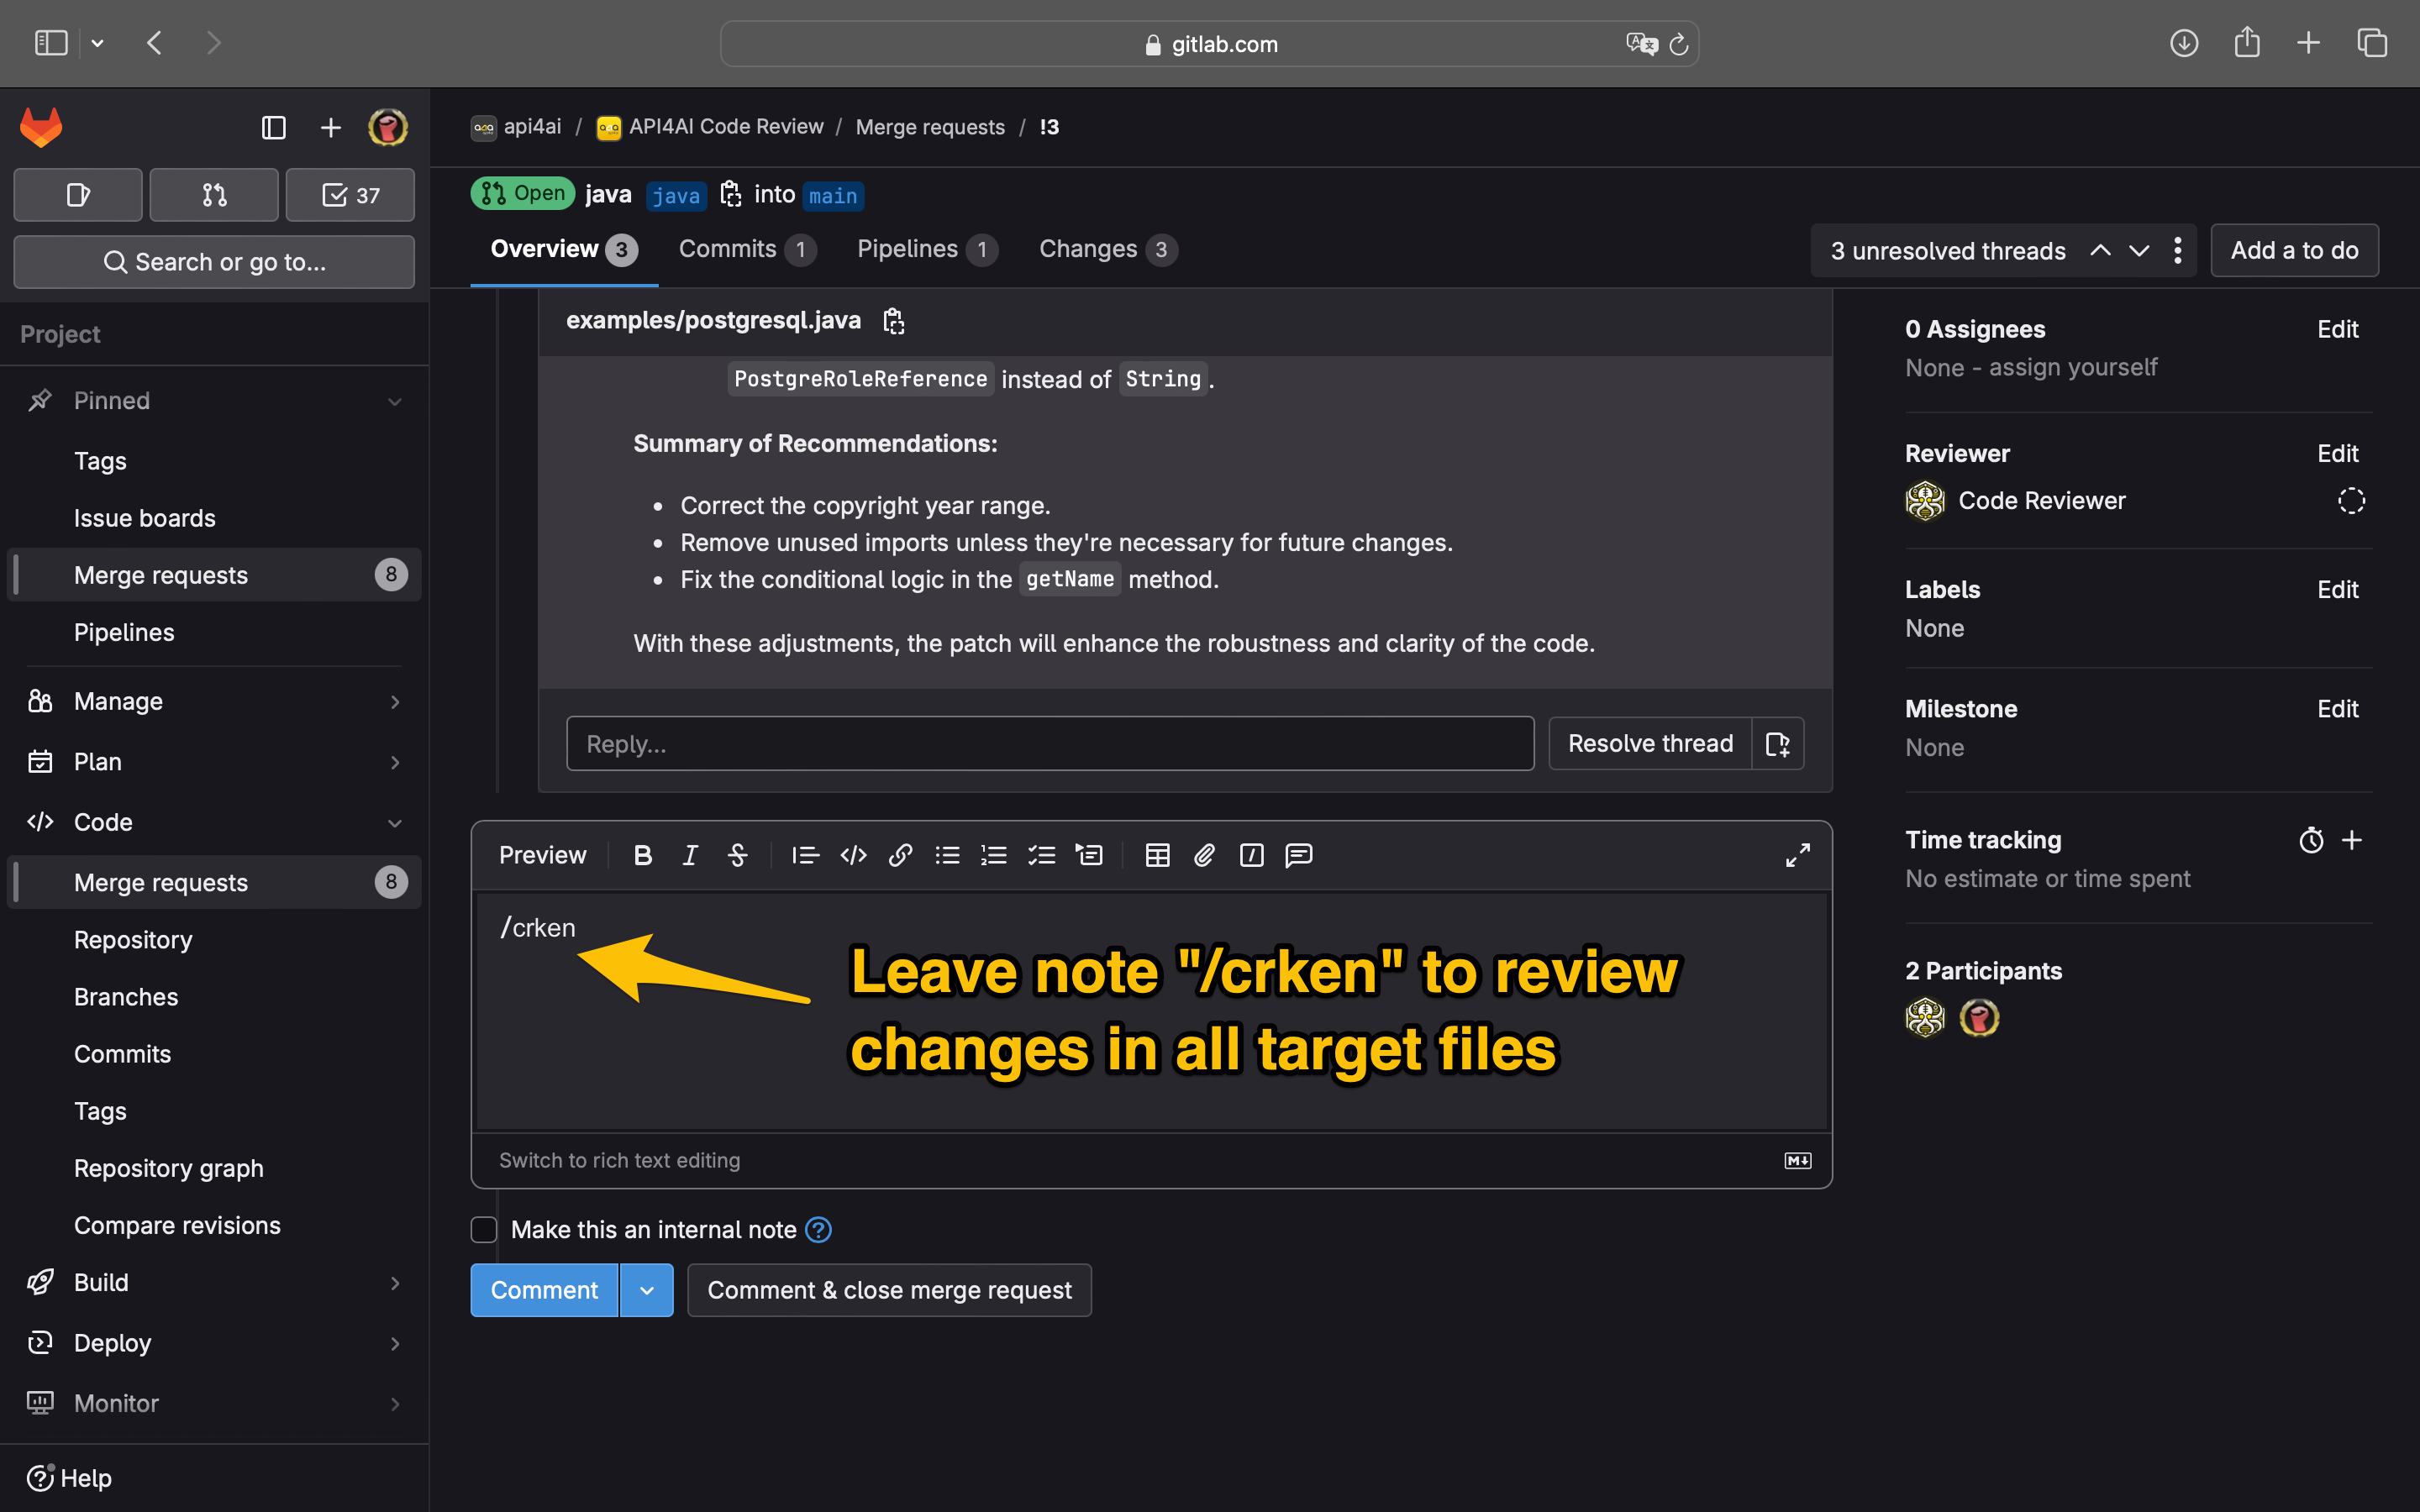The height and width of the screenshot is (1512, 2420).
Task: Enable Make this an internal note
Action: [486, 1228]
